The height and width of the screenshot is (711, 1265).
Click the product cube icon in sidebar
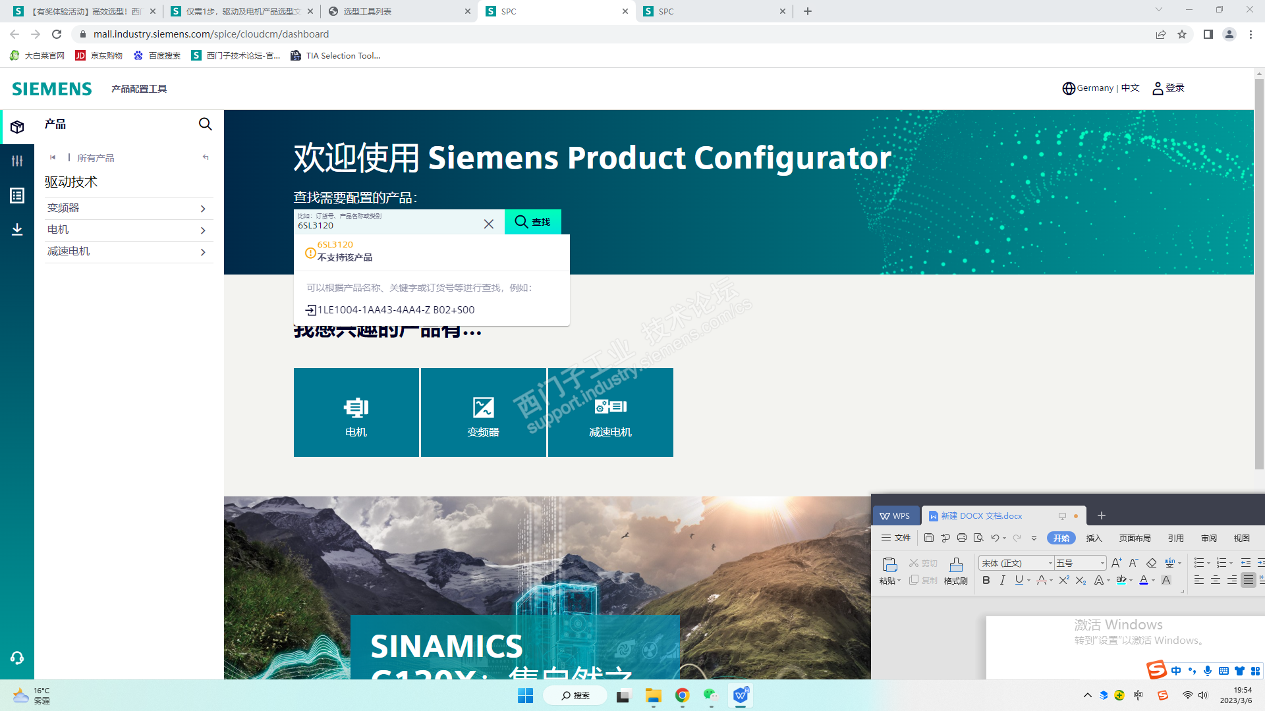(17, 127)
